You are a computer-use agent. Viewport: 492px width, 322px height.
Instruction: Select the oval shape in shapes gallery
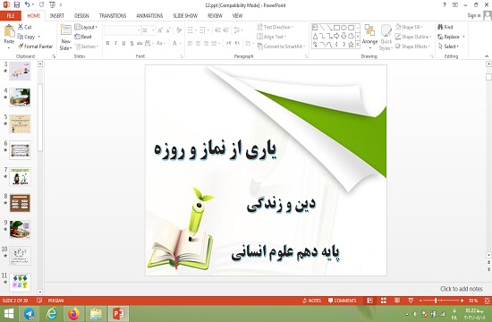(x=344, y=28)
